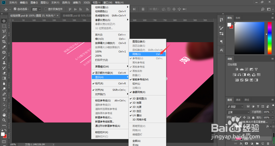
Task: Add a Photo Filter adjustment
Action: [x=249, y=75]
